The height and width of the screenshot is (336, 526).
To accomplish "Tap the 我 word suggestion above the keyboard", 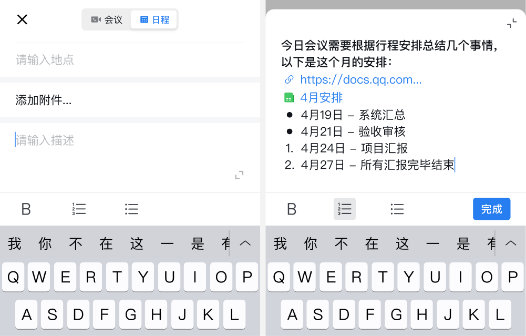I will click(14, 243).
